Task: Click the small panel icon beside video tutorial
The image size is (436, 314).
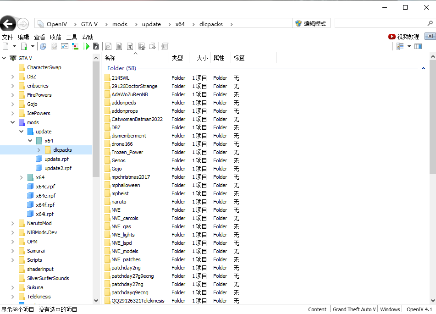Action: pos(430,36)
